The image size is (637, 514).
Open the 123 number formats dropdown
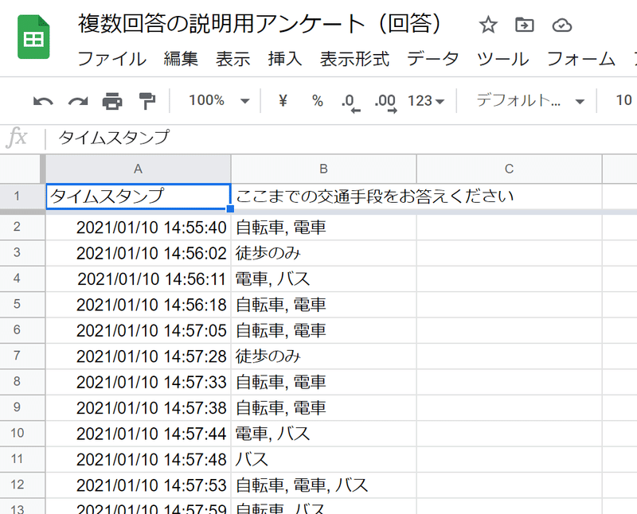point(426,101)
